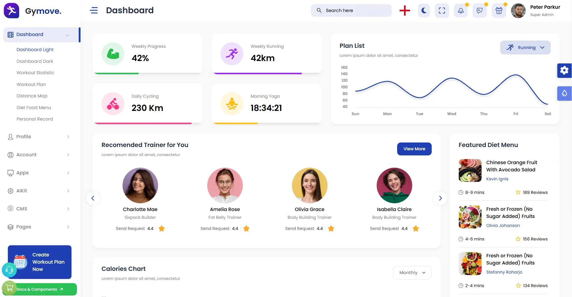572x297 pixels.
Task: Click the Search here input field
Action: pos(351,11)
